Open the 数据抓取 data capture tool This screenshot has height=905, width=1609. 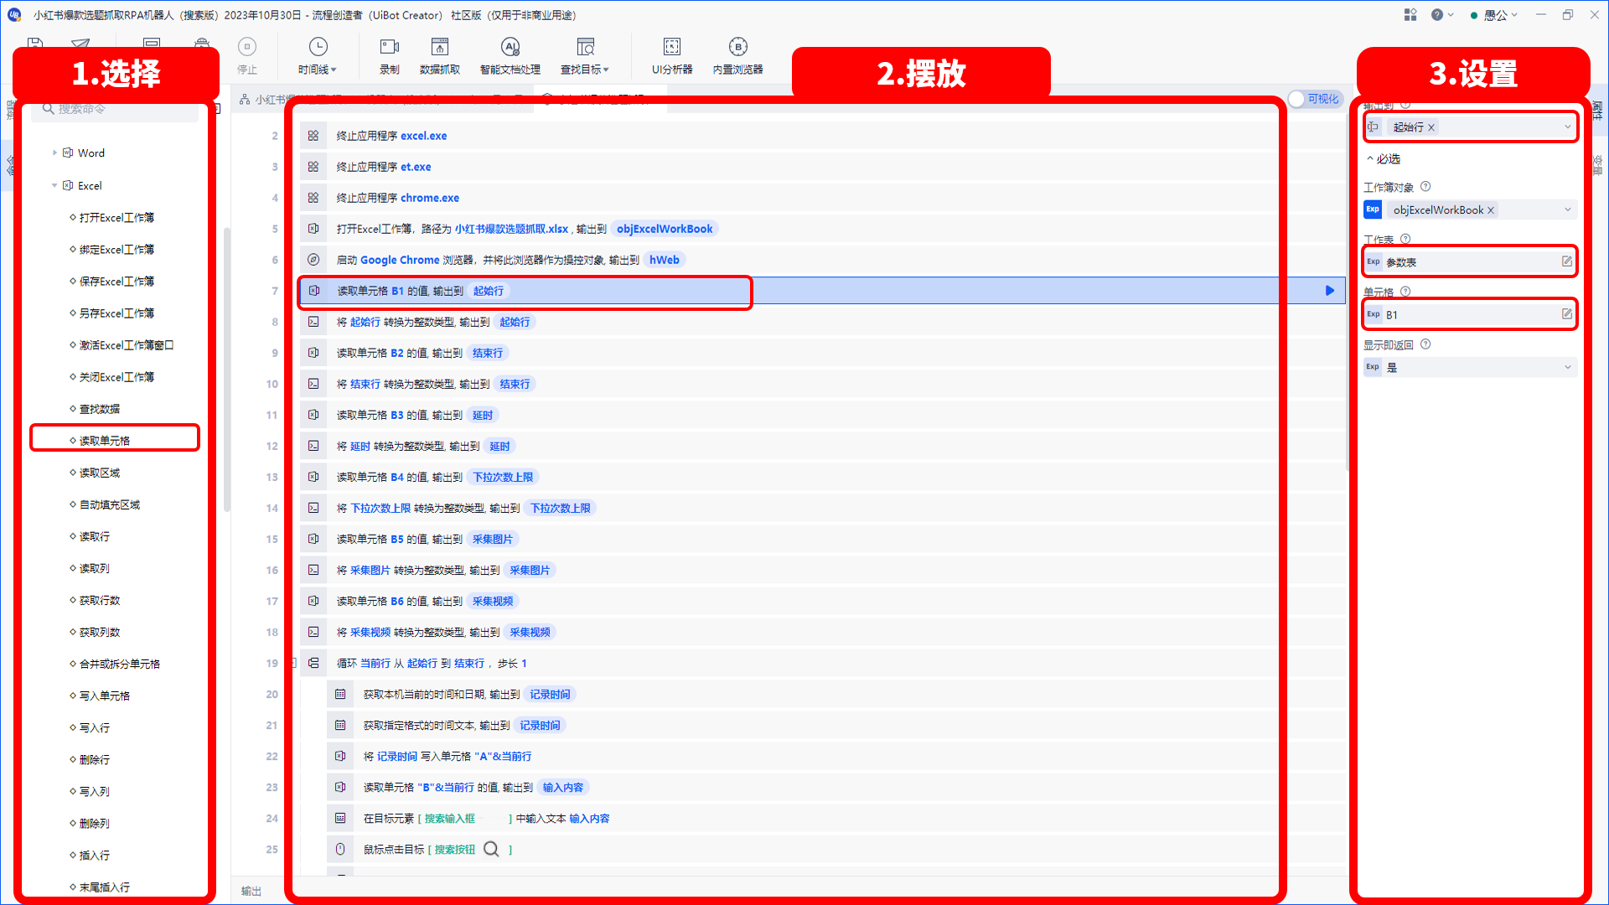click(440, 55)
